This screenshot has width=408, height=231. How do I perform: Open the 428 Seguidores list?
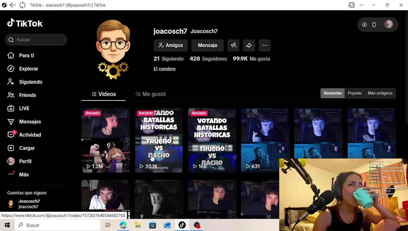click(x=208, y=59)
